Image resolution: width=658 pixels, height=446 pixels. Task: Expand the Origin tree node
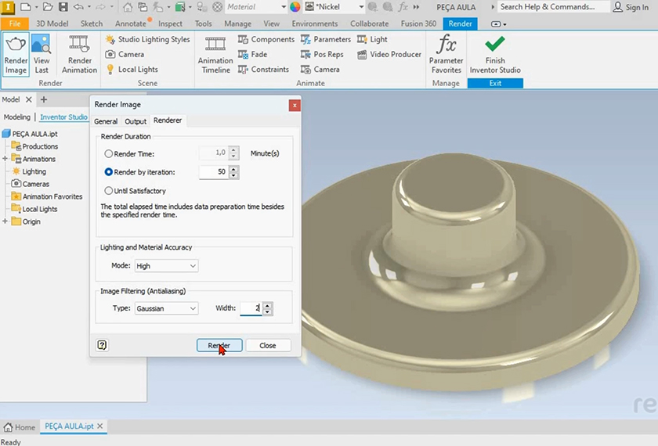(x=5, y=221)
